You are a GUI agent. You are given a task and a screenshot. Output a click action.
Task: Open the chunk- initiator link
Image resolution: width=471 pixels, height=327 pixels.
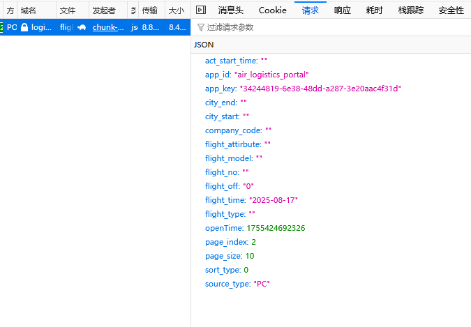108,27
